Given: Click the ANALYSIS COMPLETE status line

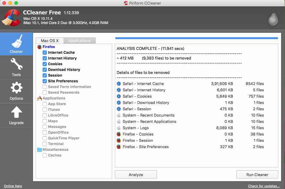Looking at the screenshot, I should 151,49.
